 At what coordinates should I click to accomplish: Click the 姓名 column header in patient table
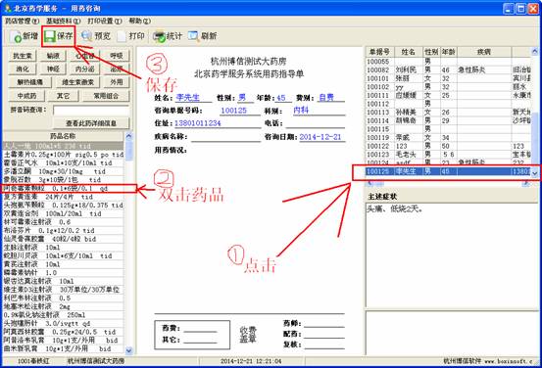coord(409,52)
